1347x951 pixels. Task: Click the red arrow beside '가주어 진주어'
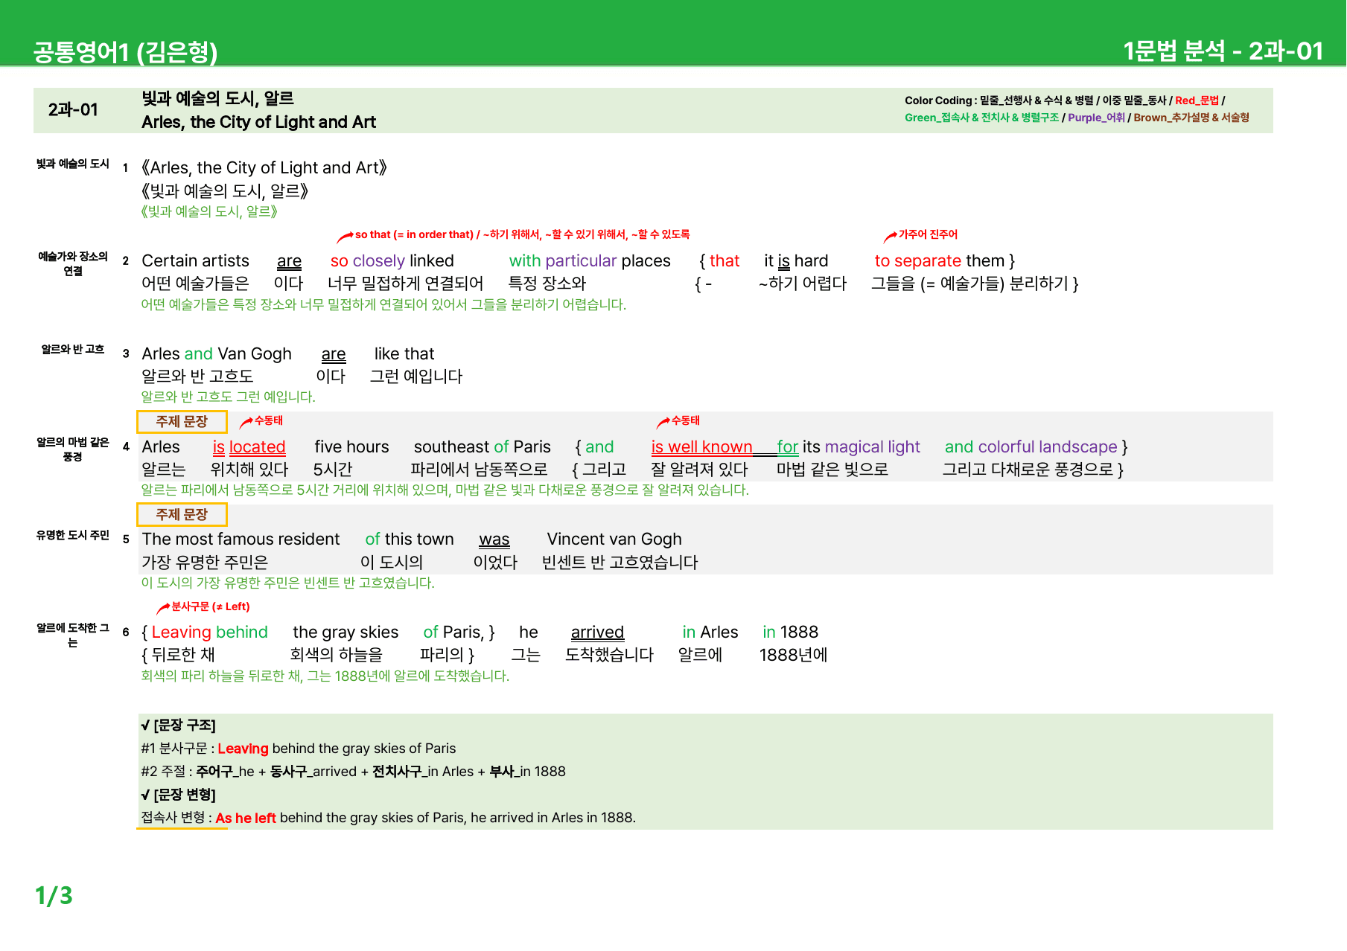point(890,237)
